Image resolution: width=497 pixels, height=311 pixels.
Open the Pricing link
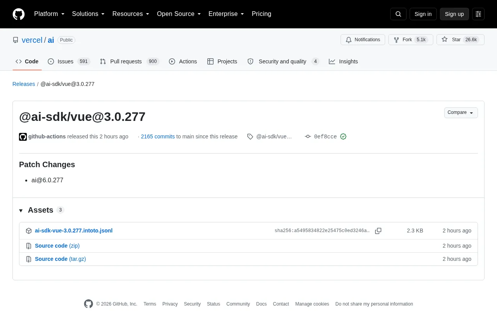pos(261,14)
